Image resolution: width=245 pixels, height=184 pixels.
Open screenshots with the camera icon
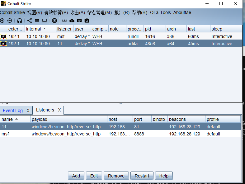(87, 21)
